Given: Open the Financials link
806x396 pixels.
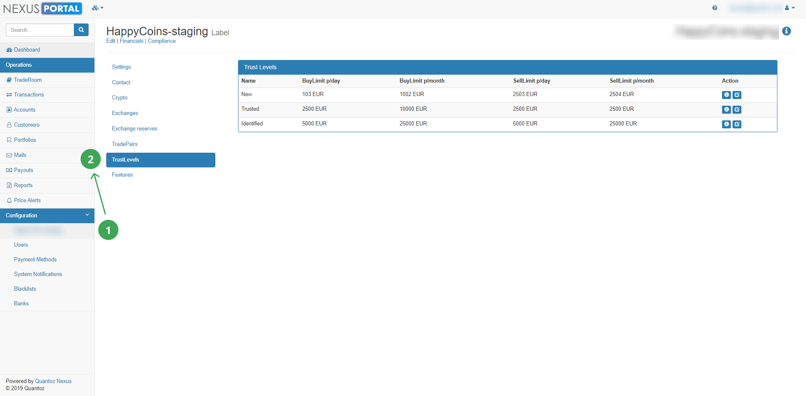Looking at the screenshot, I should (131, 41).
